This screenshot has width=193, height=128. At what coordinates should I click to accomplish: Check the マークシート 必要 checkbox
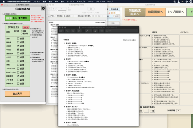18,69
